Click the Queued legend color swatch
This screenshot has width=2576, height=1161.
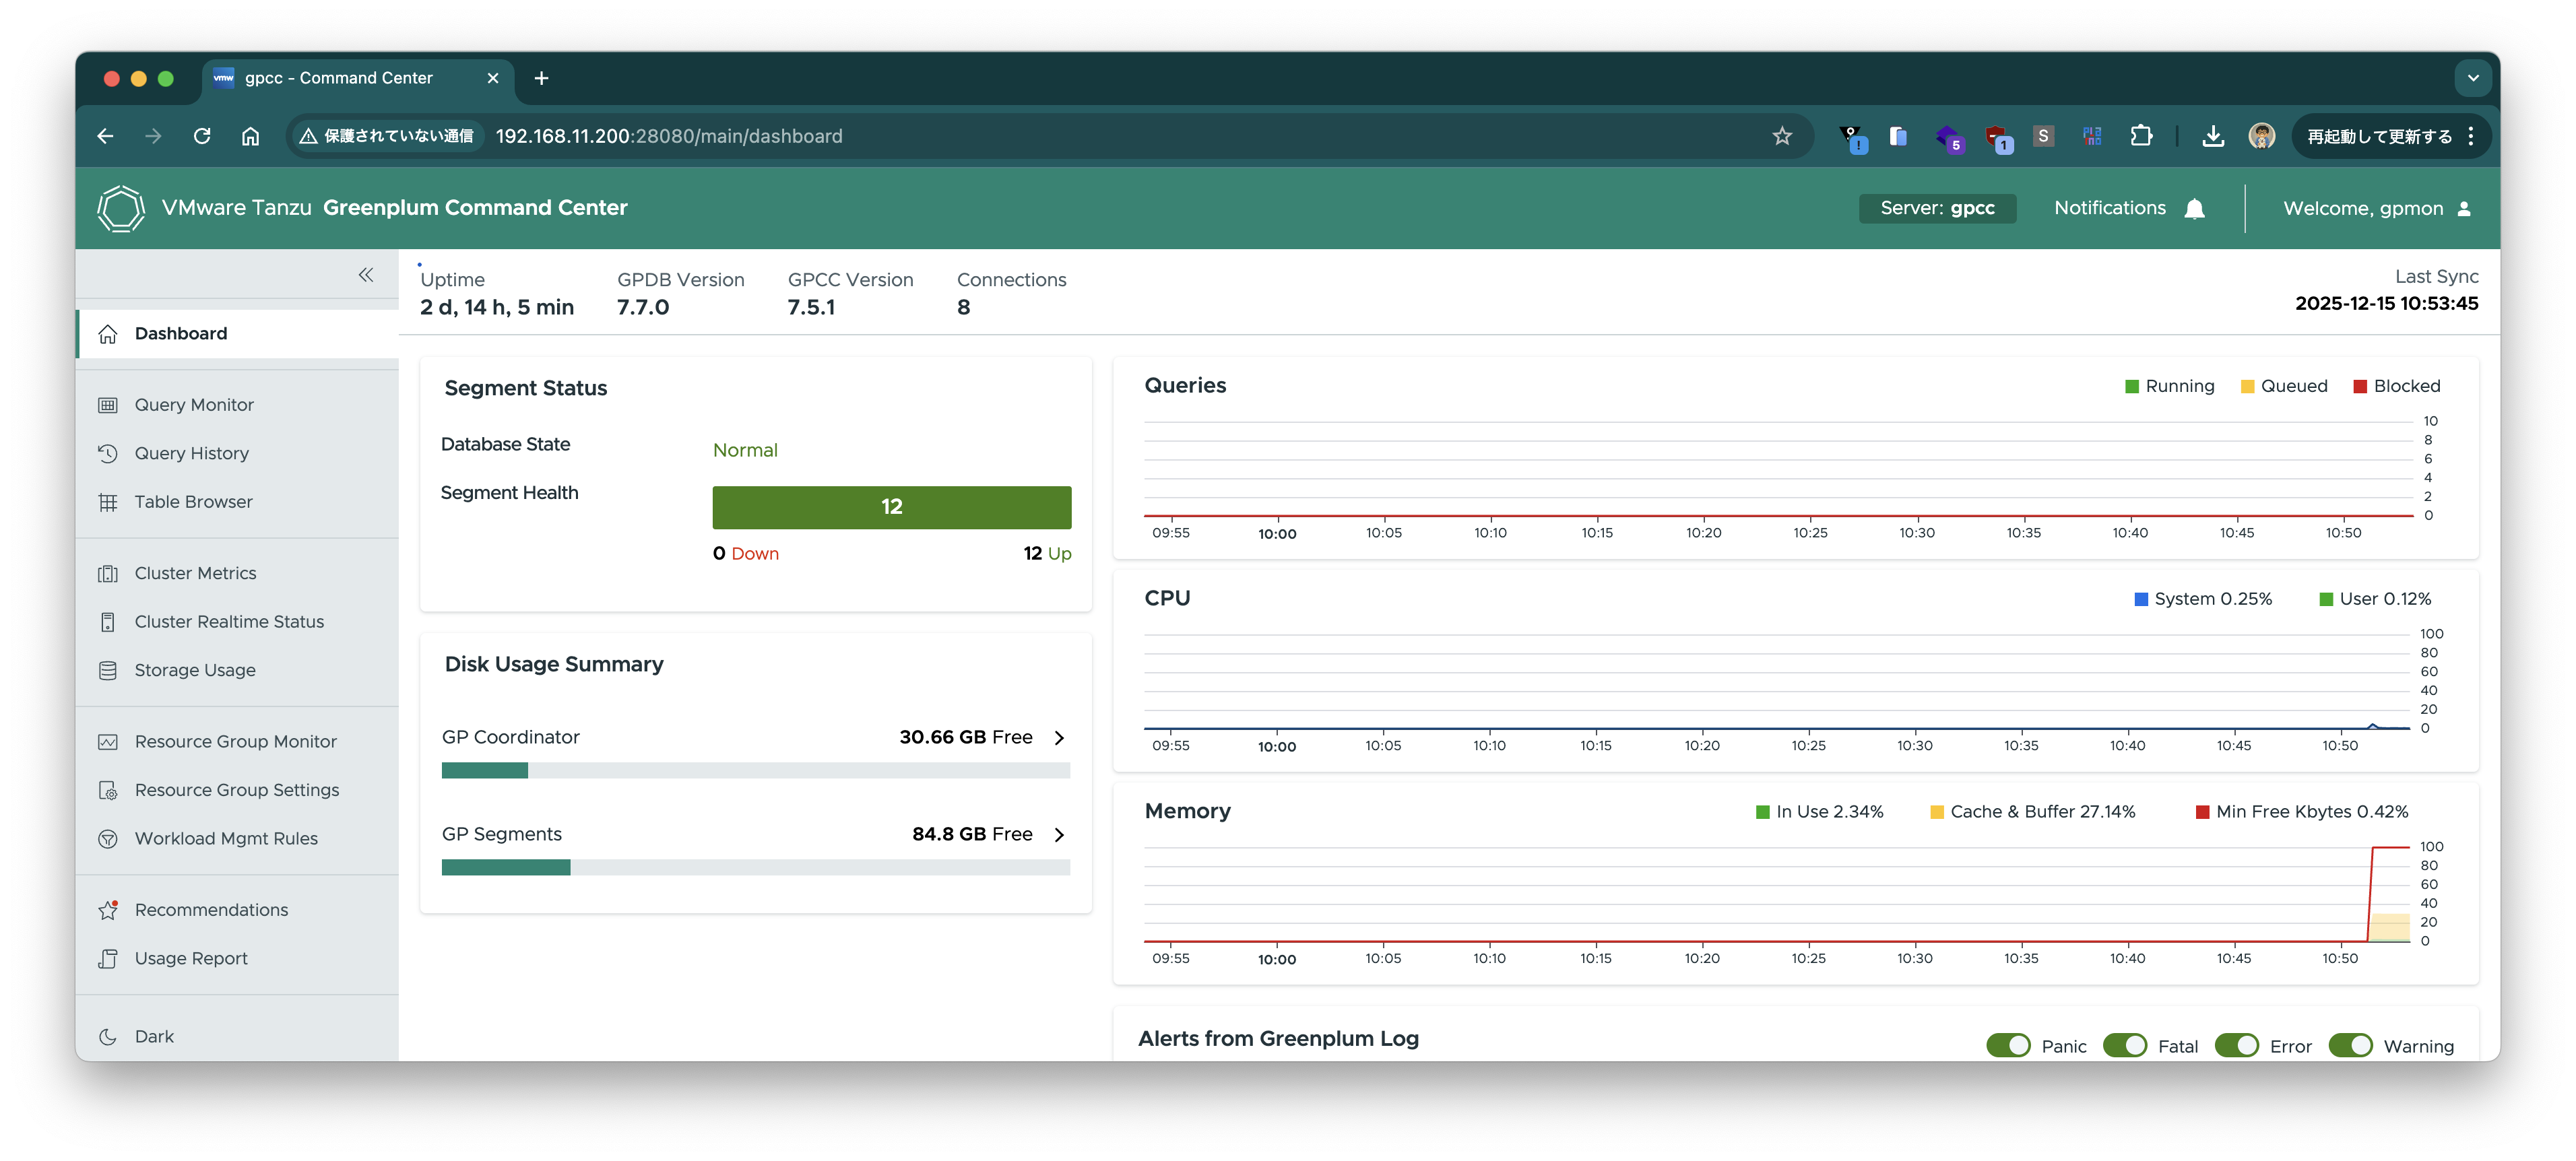pos(2247,387)
